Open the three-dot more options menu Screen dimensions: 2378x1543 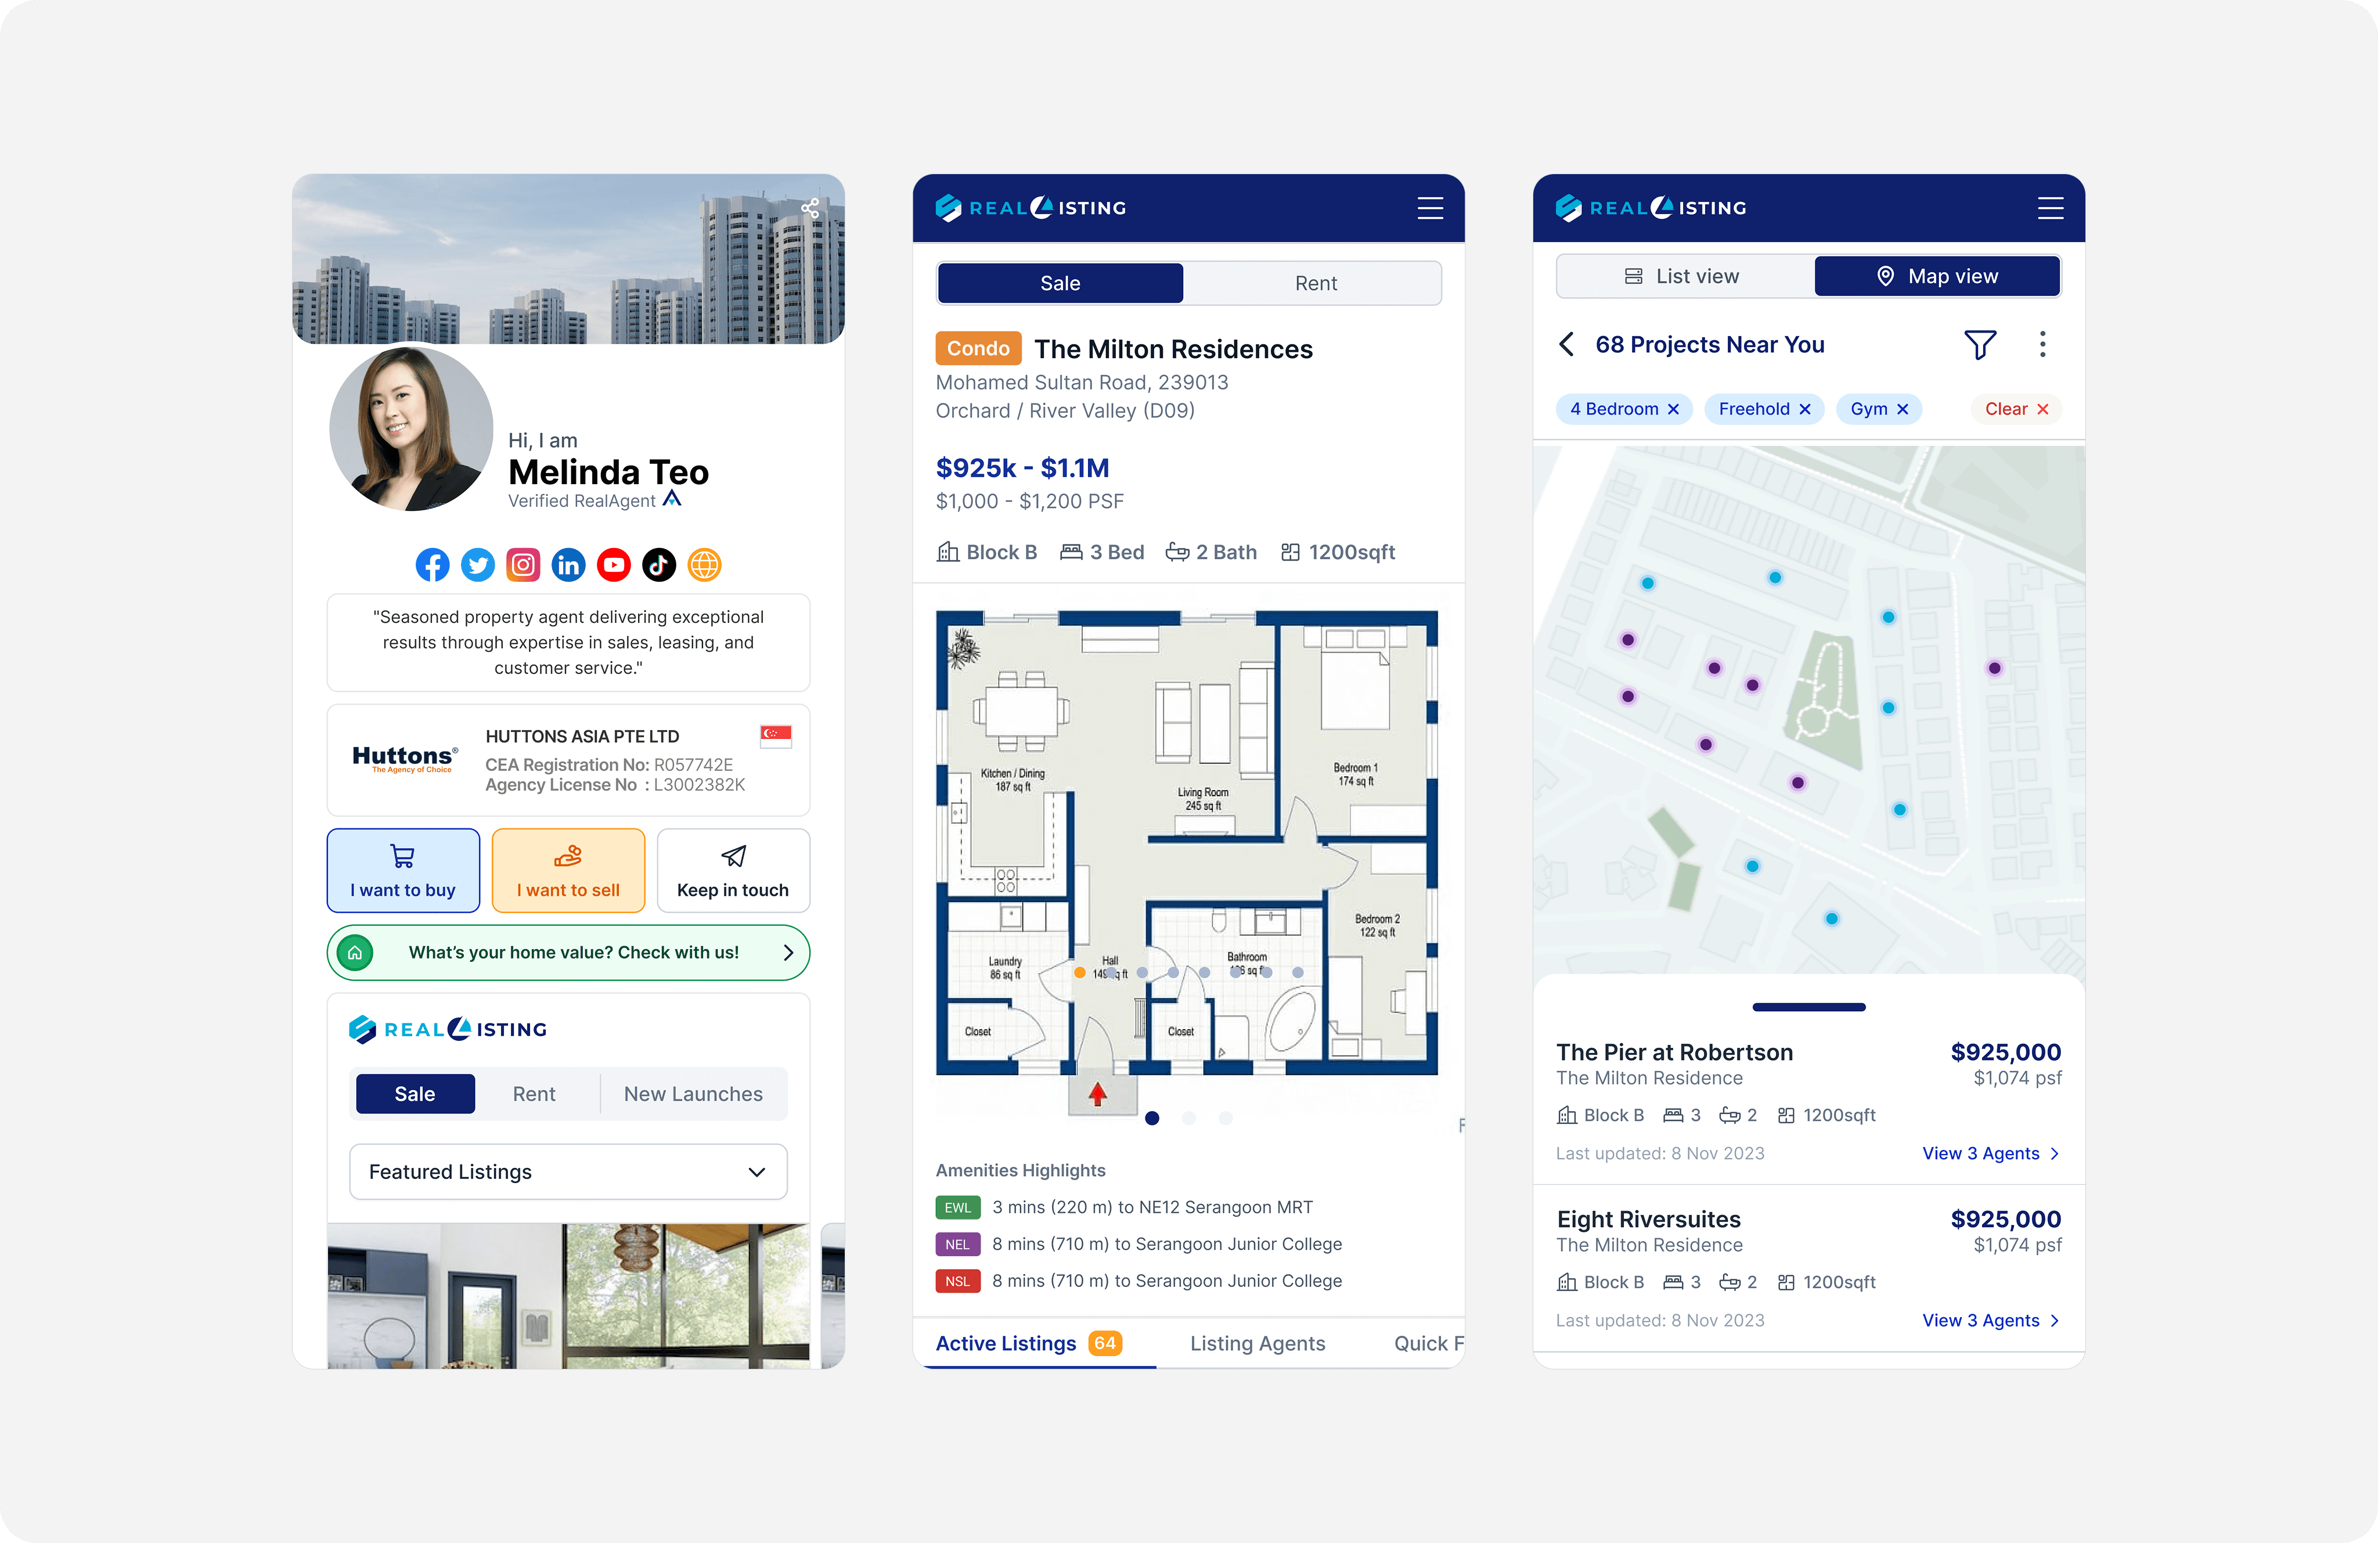click(2042, 345)
